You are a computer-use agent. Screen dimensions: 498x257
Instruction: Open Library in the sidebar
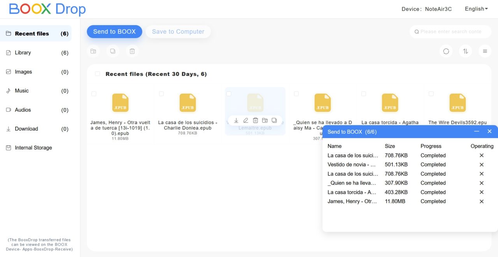23,53
